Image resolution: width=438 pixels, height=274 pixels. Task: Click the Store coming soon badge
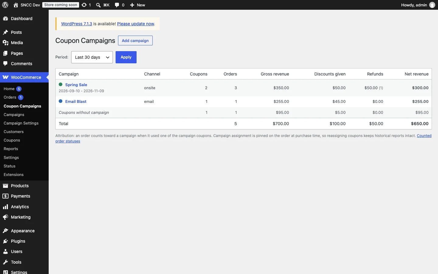[x=61, y=5]
